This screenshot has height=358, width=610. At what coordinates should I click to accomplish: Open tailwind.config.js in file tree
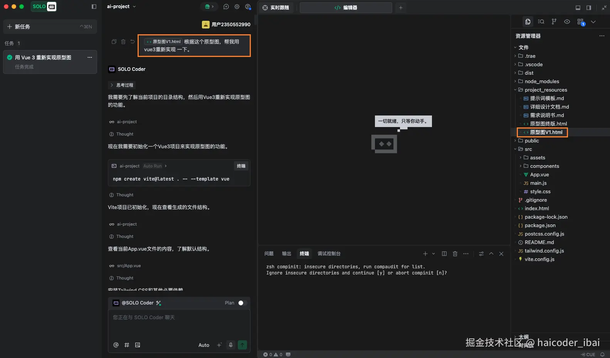click(544, 251)
